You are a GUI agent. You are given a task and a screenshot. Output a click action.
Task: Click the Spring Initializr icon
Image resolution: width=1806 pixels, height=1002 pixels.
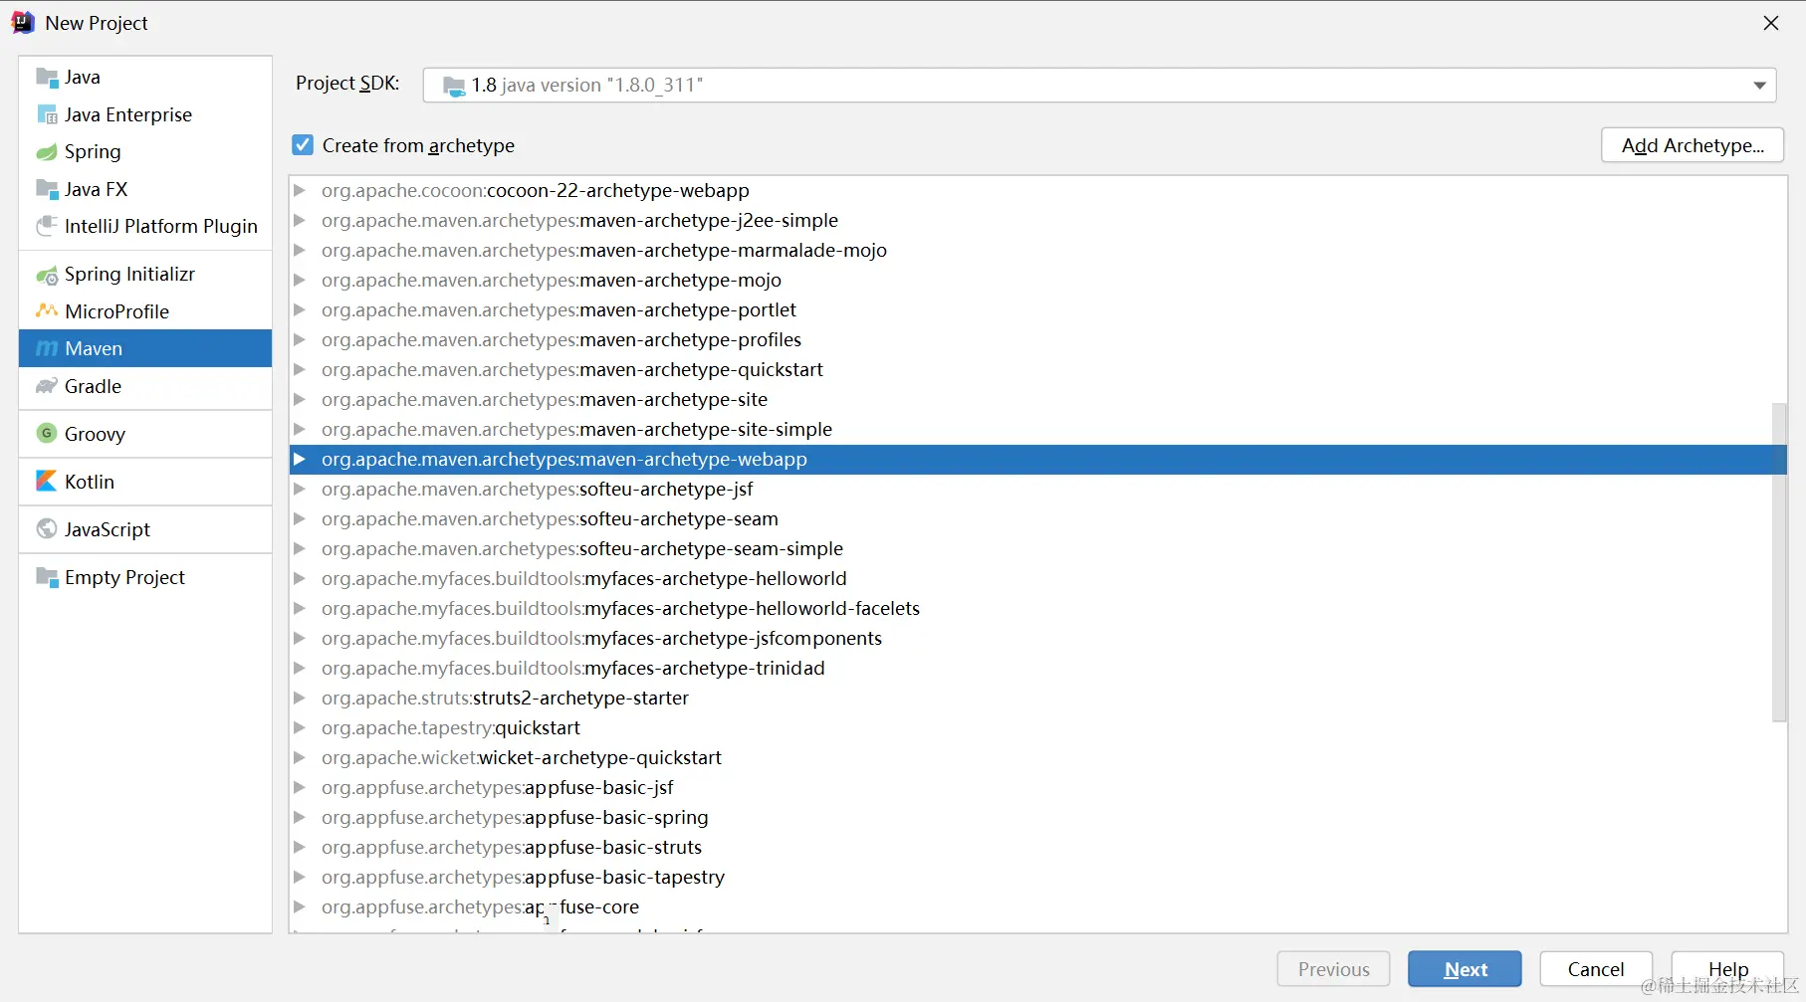(x=47, y=275)
